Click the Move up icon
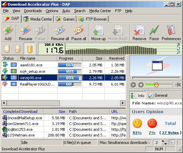This screenshot has width=183, height=153. pos(98,30)
